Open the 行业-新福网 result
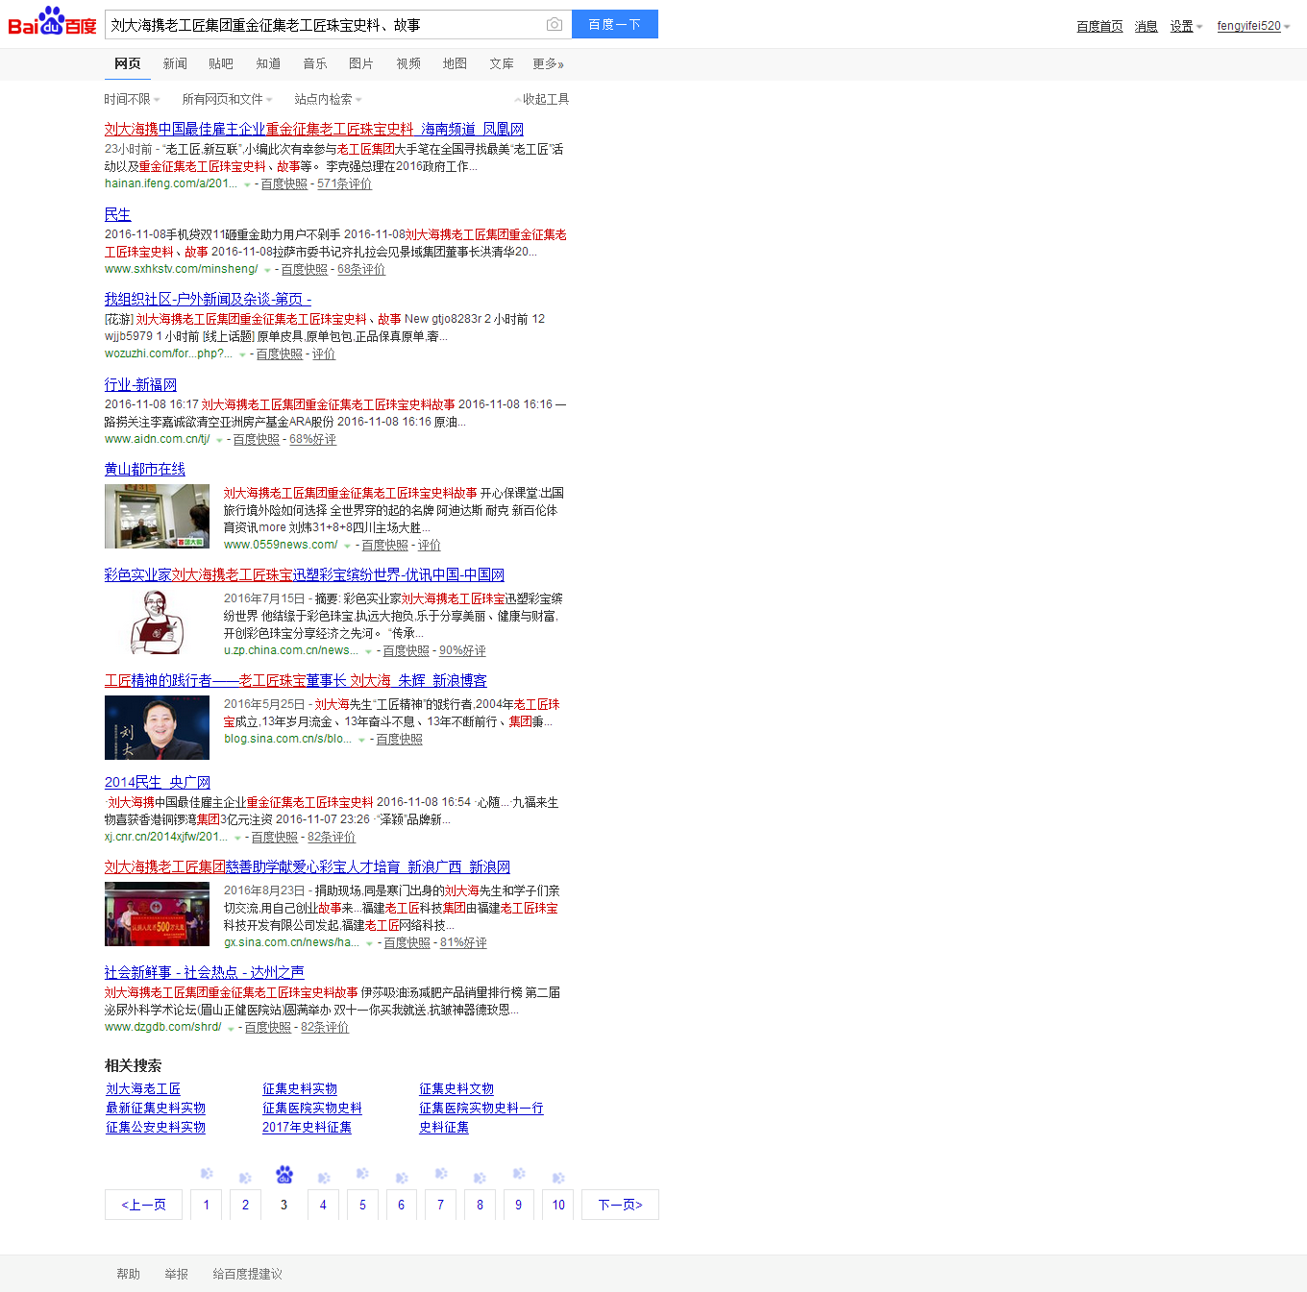The height and width of the screenshot is (1292, 1307). pyautogui.click(x=140, y=384)
